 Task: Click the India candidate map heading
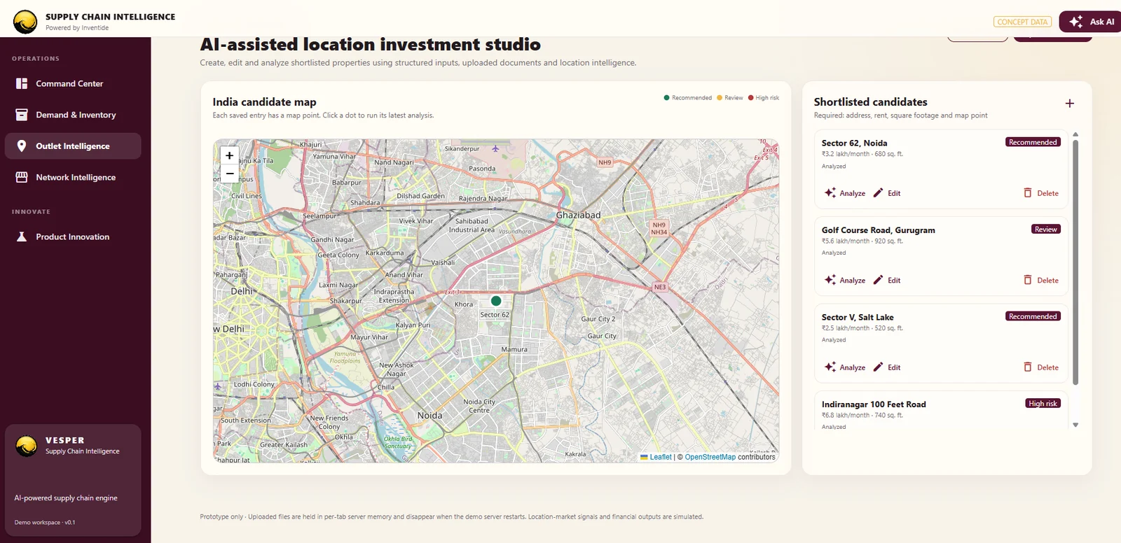[264, 102]
